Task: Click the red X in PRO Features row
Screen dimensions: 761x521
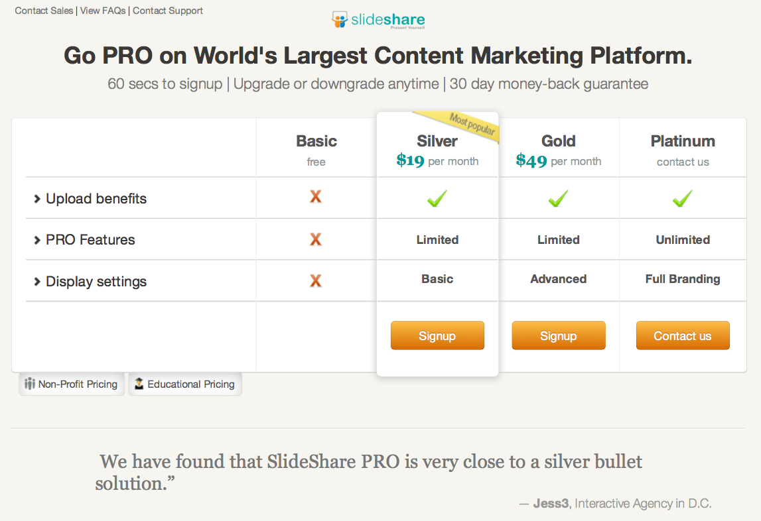Action: [316, 239]
